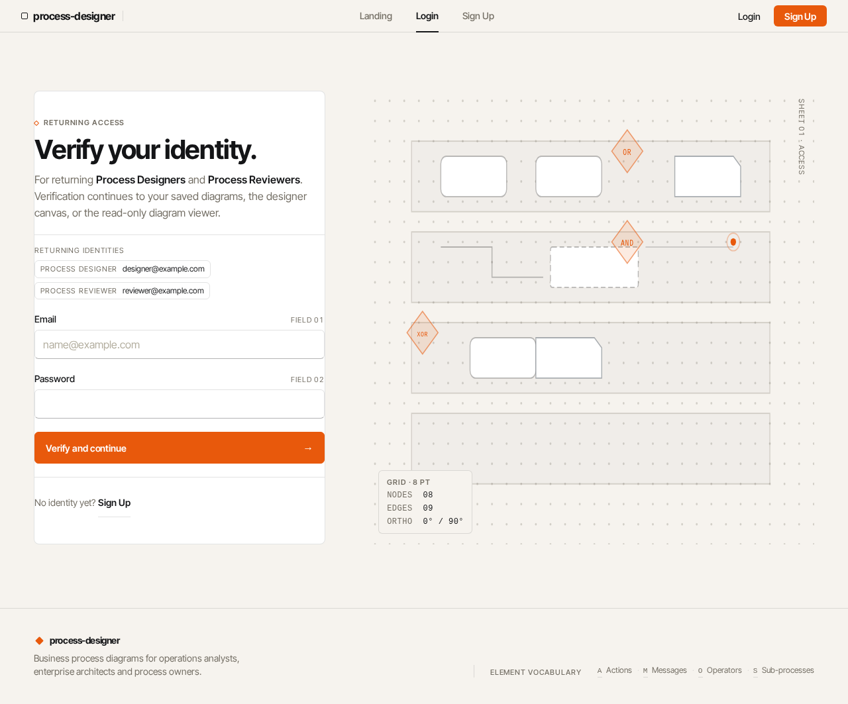Open the Operators footer link
The width and height of the screenshot is (848, 704).
coord(719,670)
